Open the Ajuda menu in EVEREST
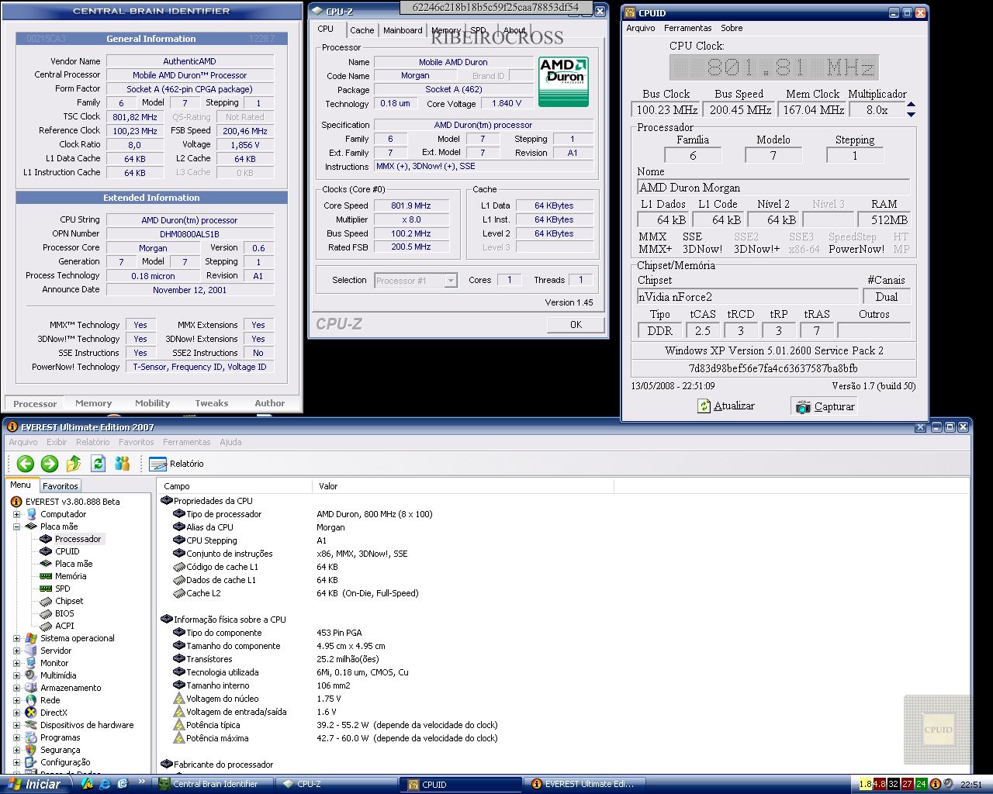 (230, 442)
